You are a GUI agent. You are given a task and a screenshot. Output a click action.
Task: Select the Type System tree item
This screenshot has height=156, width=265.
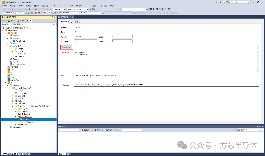pos(18,62)
